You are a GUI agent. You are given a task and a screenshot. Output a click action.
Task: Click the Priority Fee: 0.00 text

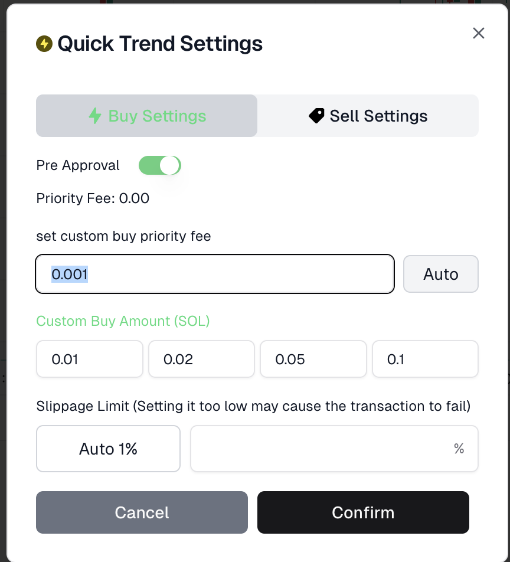point(93,198)
